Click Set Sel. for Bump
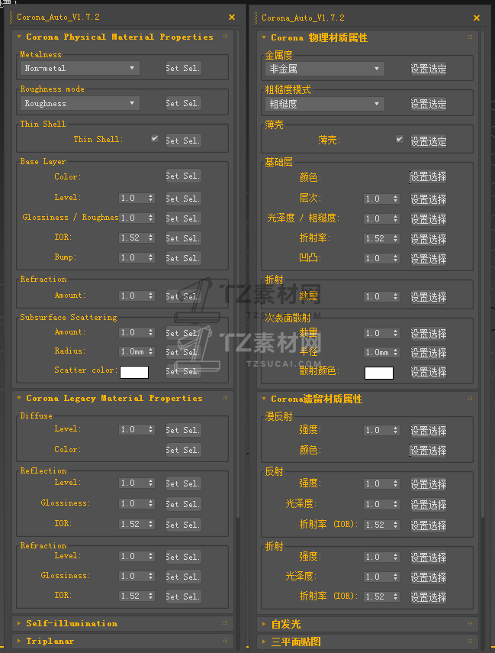This screenshot has width=495, height=653. 184,258
